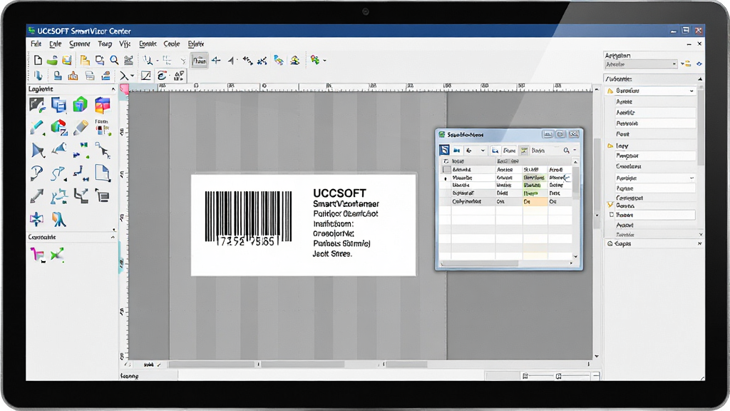
Task: Select the blue arrow pointer selection tool
Action: pyautogui.click(x=38, y=150)
